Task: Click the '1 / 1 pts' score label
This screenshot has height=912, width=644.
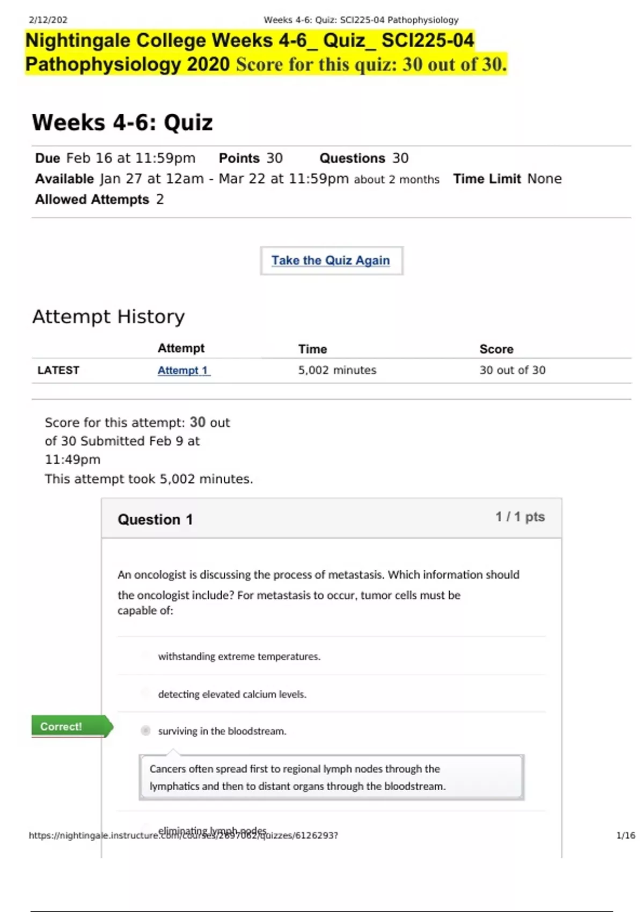Action: [520, 517]
